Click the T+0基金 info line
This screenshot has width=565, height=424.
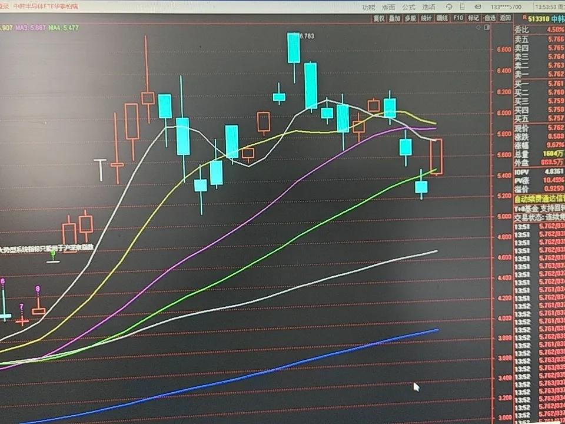coord(539,208)
